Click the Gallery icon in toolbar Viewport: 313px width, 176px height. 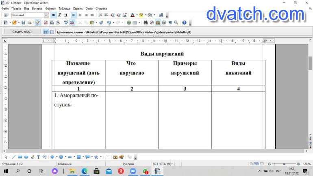158,23
